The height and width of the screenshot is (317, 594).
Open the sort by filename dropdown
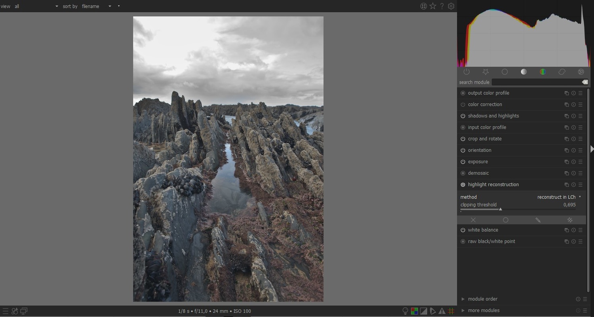[x=97, y=6]
